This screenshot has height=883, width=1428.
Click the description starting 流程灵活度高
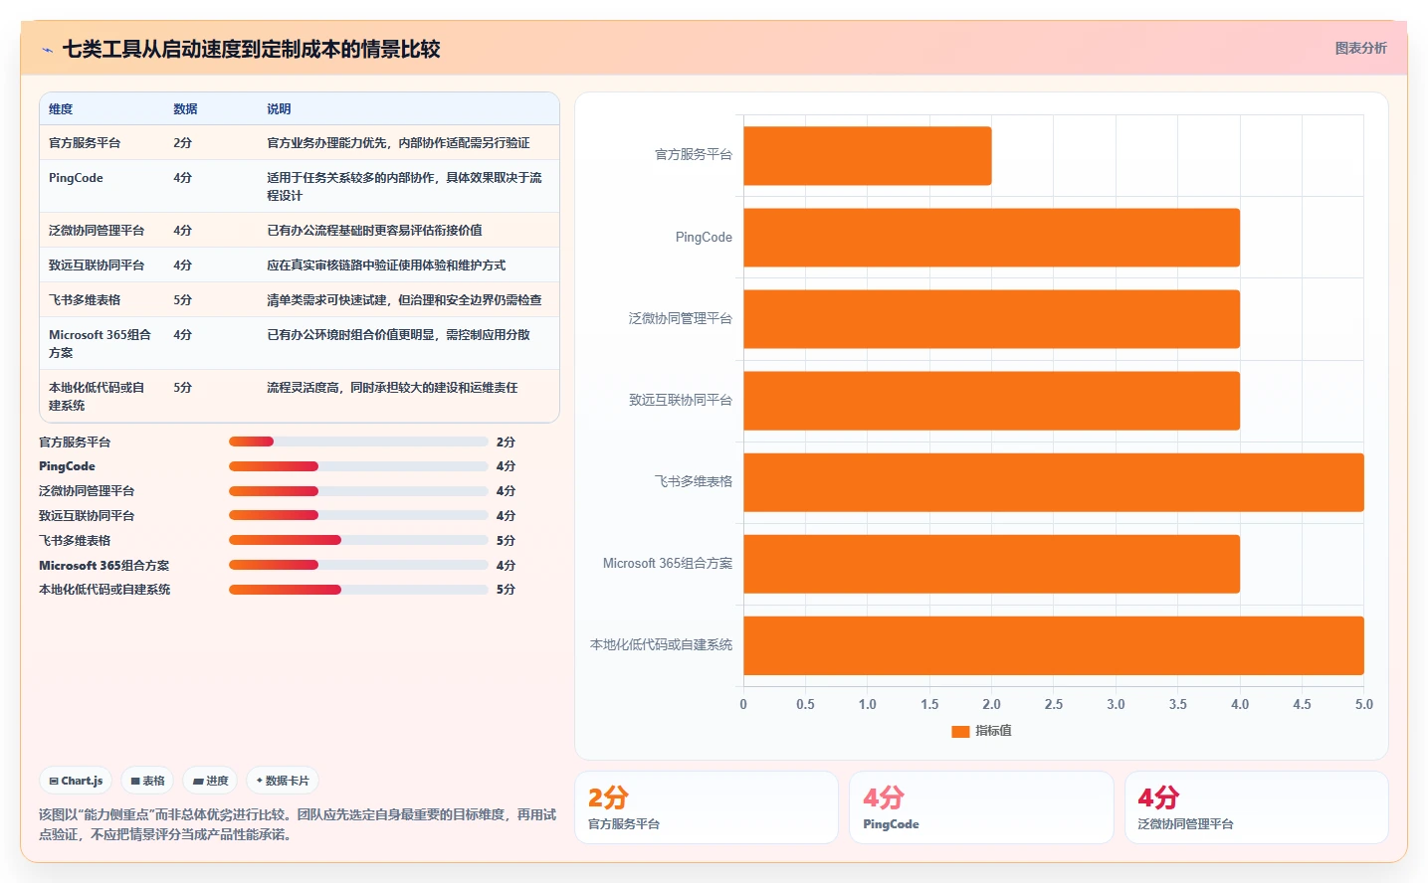coord(392,388)
